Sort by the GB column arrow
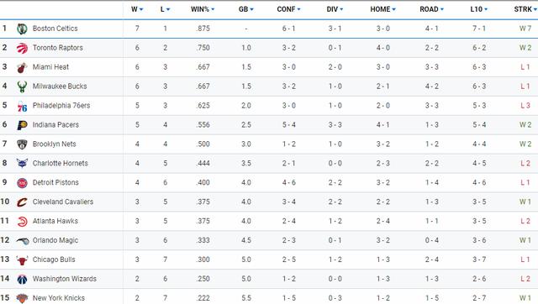The height and width of the screenshot is (304, 538). (252, 9)
